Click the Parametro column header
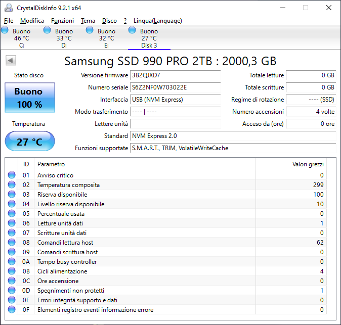 click(x=145, y=164)
